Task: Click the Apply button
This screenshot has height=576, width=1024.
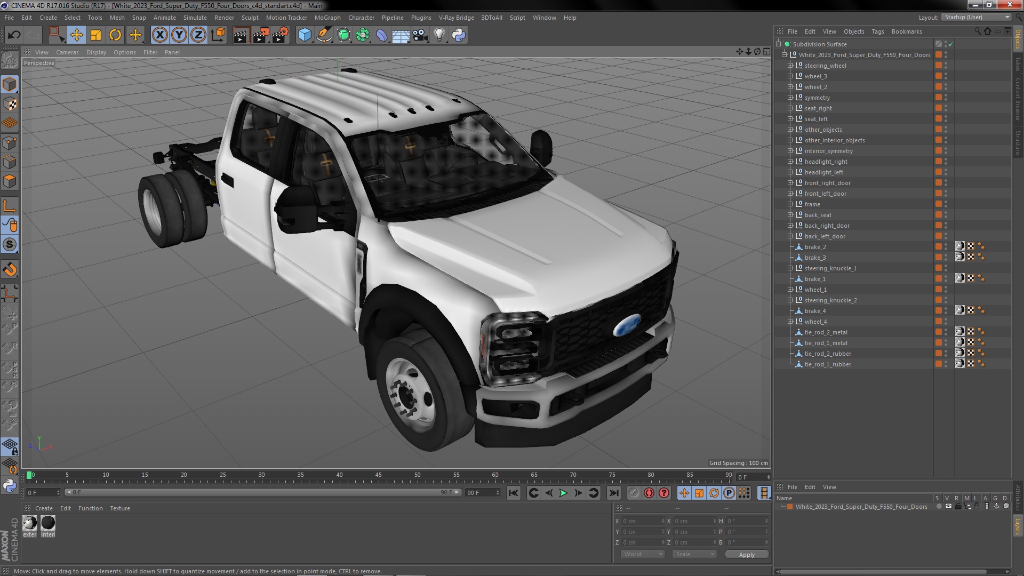Action: [747, 554]
